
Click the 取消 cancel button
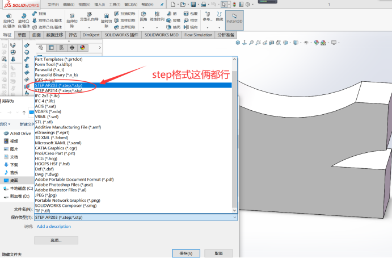[218, 253]
